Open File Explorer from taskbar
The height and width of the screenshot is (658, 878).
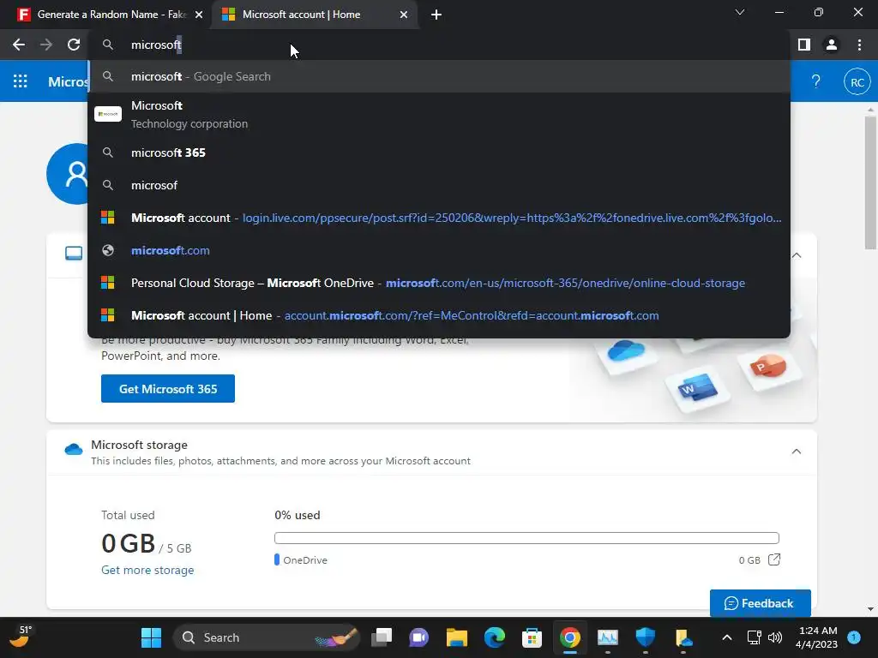coord(456,637)
